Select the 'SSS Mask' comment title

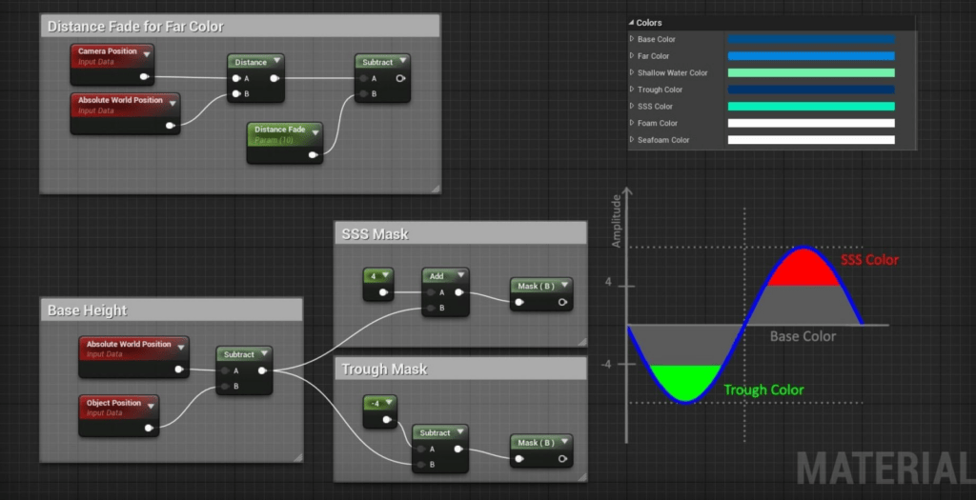point(375,234)
